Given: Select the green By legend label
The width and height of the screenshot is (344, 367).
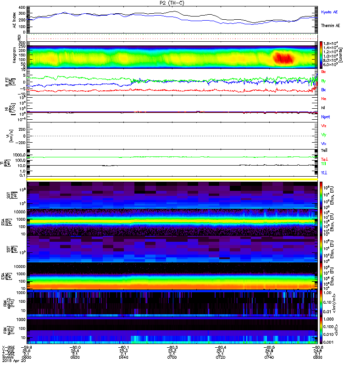Looking at the screenshot, I should [x=323, y=81].
